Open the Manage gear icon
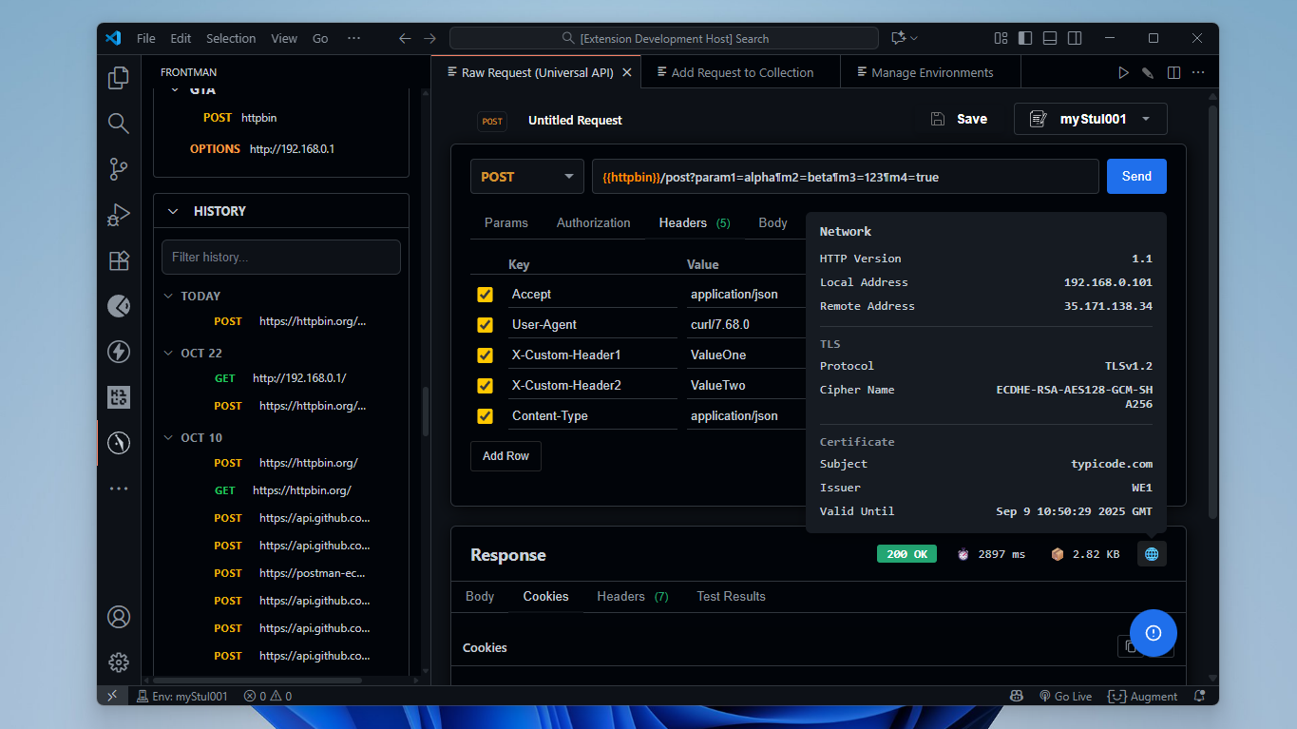Image resolution: width=1297 pixels, height=729 pixels. [x=119, y=662]
